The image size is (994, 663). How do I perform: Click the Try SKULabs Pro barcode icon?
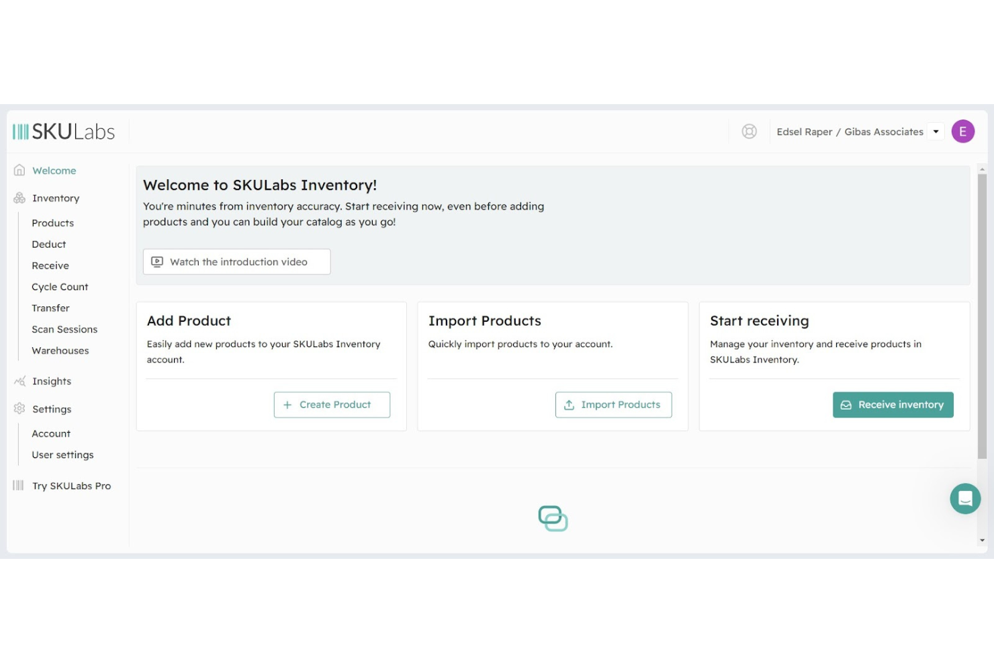tap(18, 485)
